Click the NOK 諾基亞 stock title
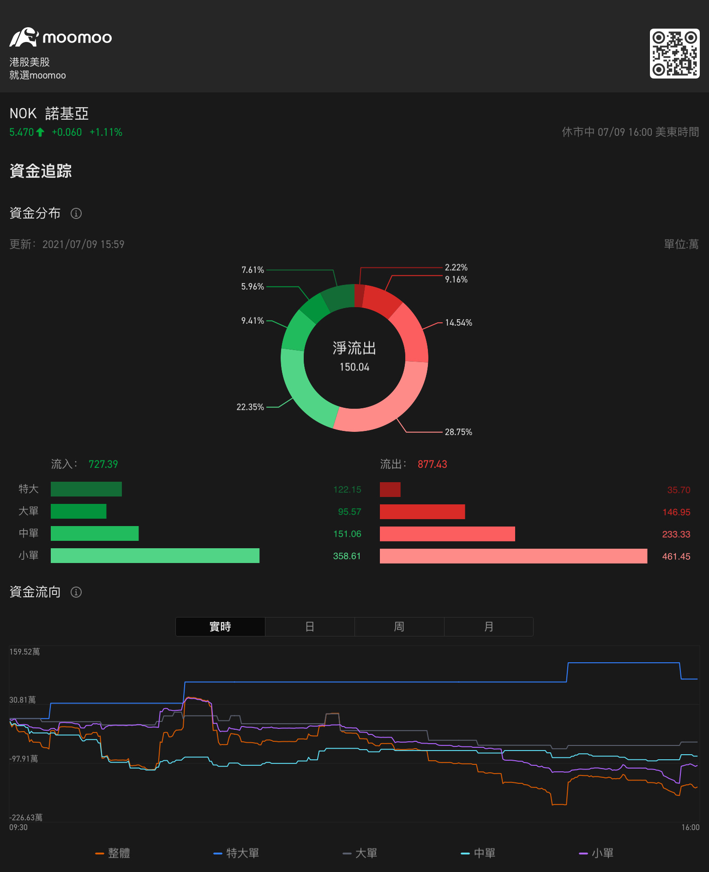This screenshot has height=872, width=709. coord(49,114)
